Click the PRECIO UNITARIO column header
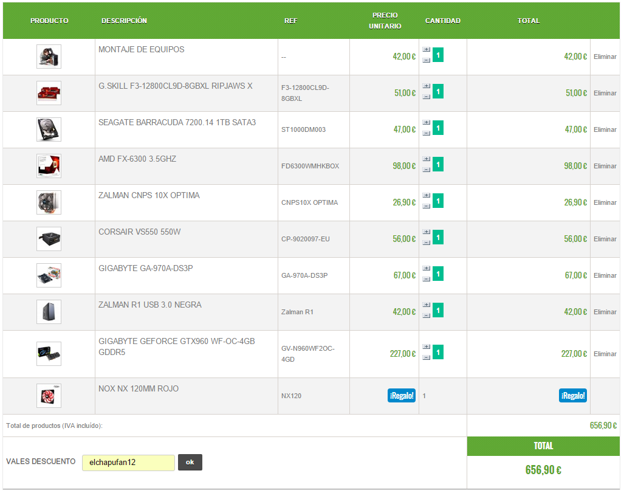 [x=385, y=21]
